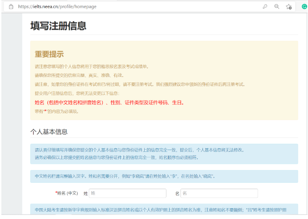
Task: Select the URL ielts.neea.cn/profile/homepage
Action: click(x=57, y=6)
